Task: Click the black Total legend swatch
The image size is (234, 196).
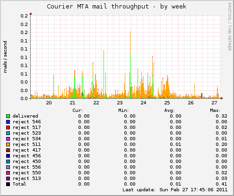Action: [x=8, y=184]
